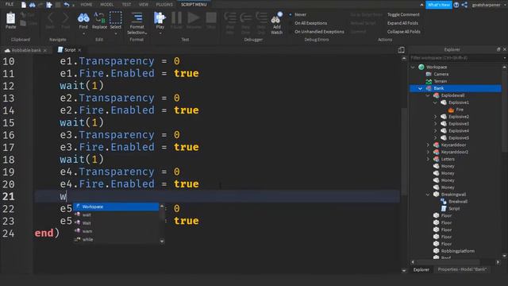Expand the Explosive2 node

tap(435, 117)
